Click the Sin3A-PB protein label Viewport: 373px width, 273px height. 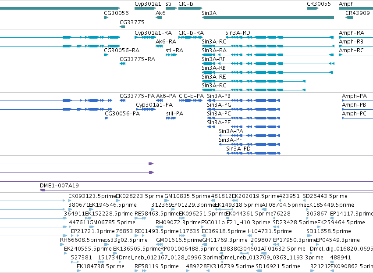coord(219,96)
